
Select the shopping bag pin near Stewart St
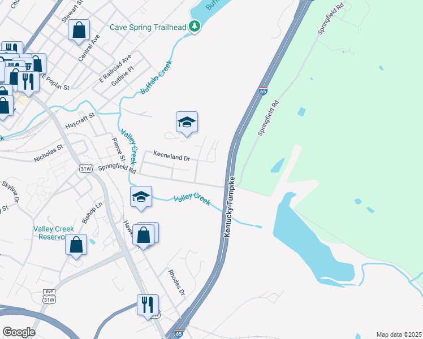(x=79, y=32)
